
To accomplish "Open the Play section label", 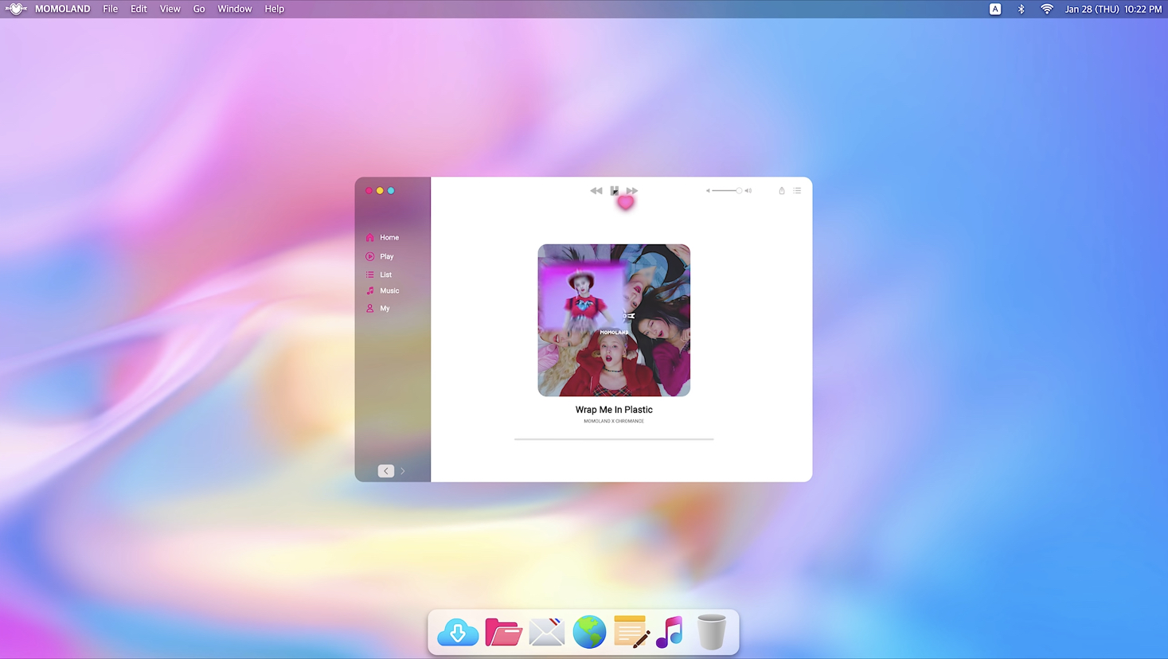I will tap(387, 256).
